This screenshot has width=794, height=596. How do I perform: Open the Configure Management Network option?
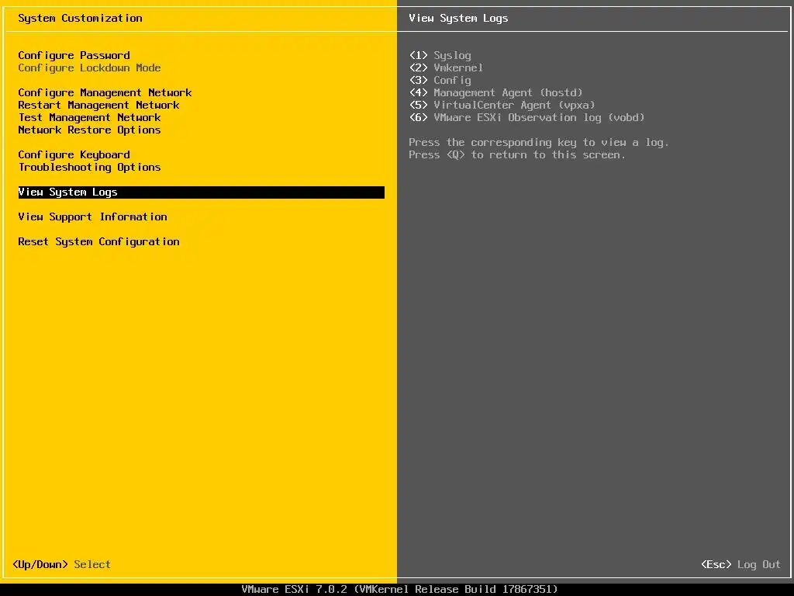(x=105, y=93)
